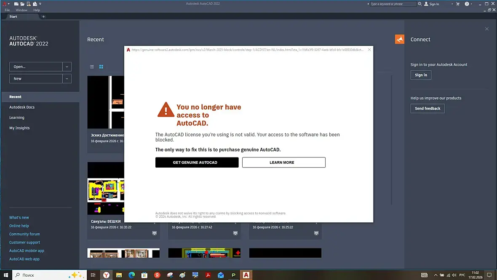The height and width of the screenshot is (280, 497).
Task: Click the pin icon on the 16:27:42 card
Action: [x=235, y=233]
